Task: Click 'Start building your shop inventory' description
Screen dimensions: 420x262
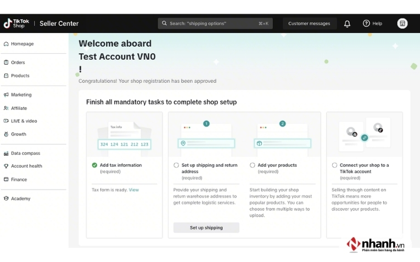Action: [281, 203]
